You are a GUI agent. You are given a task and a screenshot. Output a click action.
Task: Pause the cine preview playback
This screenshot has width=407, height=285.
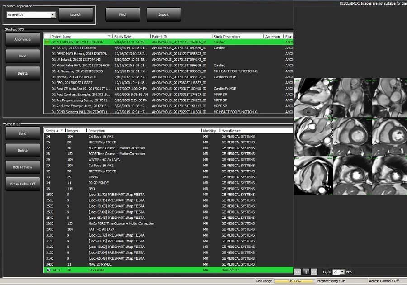coord(306,272)
